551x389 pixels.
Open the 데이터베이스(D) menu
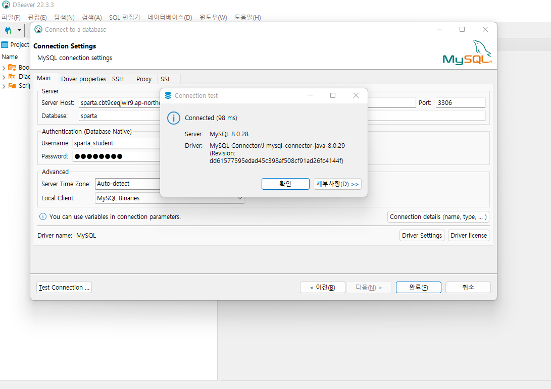coord(170,18)
